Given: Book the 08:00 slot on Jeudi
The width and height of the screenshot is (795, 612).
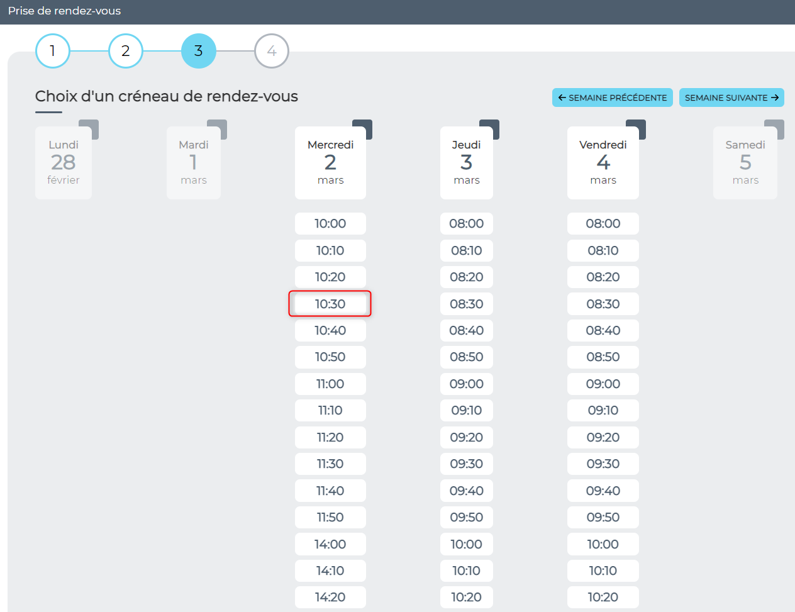Looking at the screenshot, I should 466,223.
